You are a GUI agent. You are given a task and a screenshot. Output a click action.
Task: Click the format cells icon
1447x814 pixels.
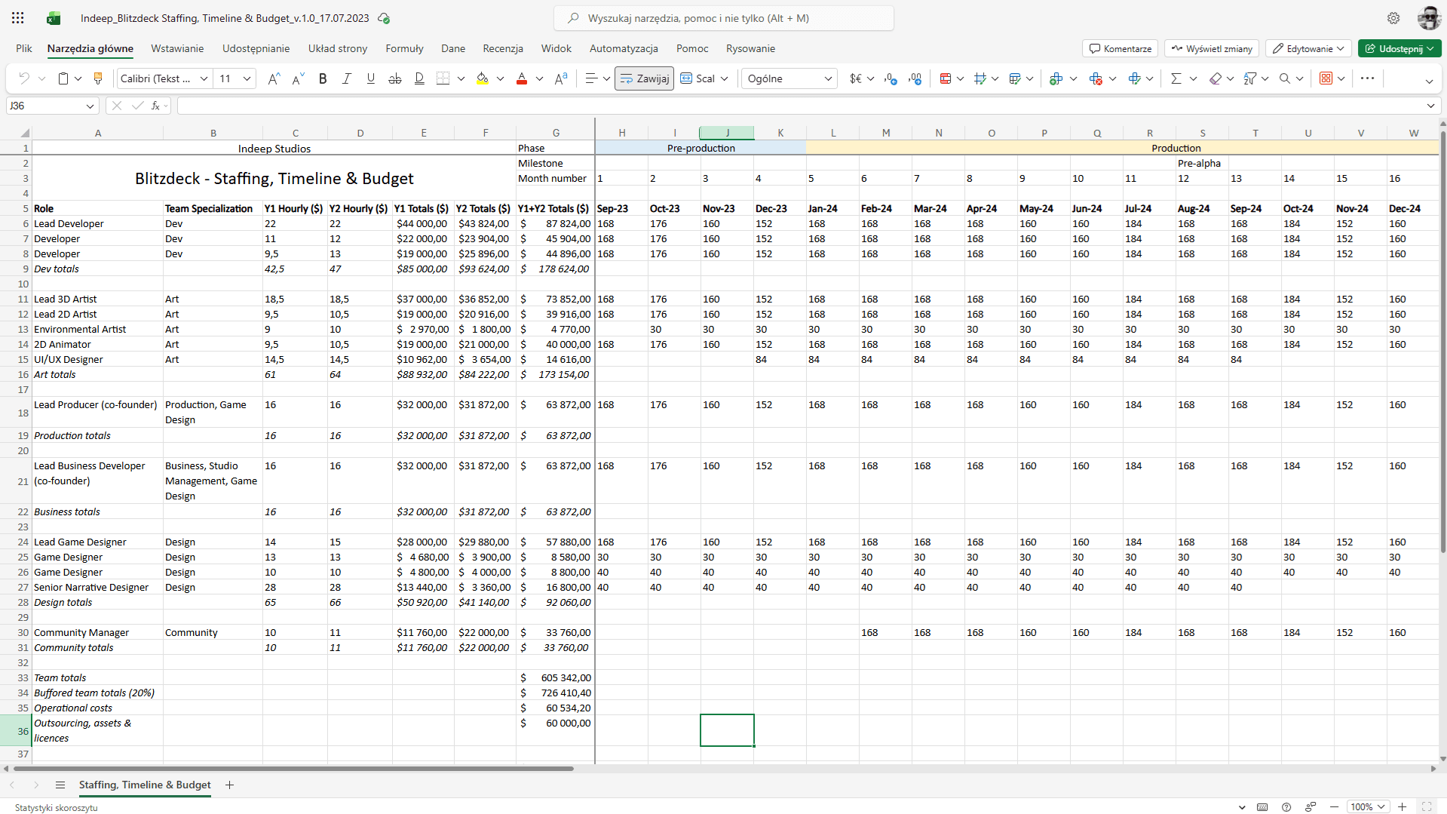1134,78
